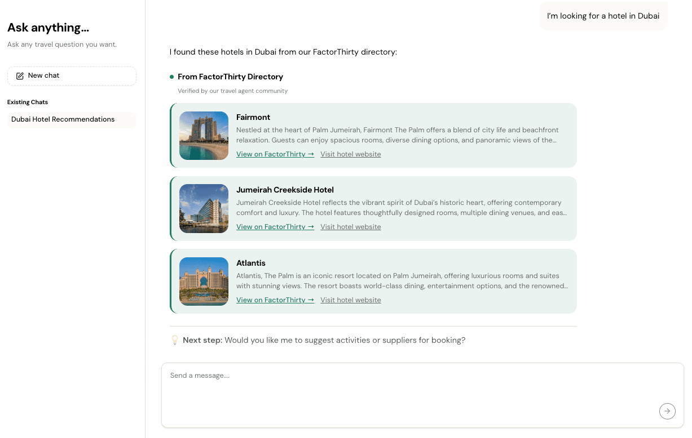Click the lightbulb Next step icon
Viewport: 692px width, 438px height.
click(x=175, y=340)
